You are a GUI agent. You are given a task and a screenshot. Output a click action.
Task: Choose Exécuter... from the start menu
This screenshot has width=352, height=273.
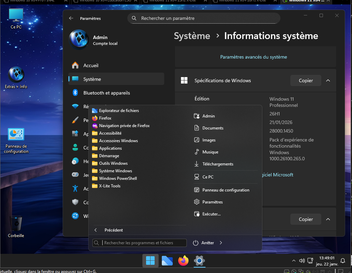tap(211, 214)
